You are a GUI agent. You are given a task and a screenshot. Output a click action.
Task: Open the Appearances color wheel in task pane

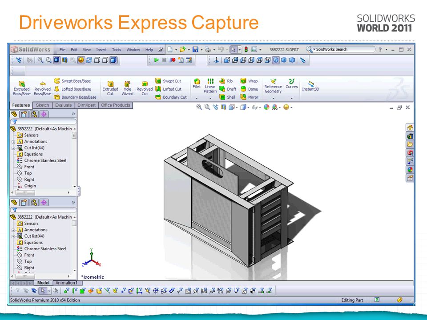(410, 169)
